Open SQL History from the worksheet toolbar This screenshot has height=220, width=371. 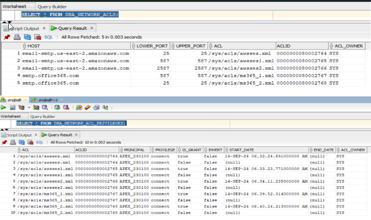click(x=97, y=107)
